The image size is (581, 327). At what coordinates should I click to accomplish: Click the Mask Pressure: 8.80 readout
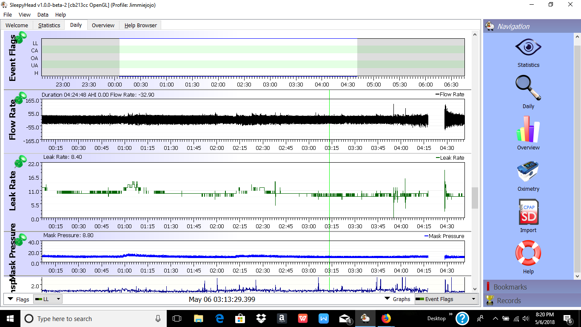click(68, 235)
